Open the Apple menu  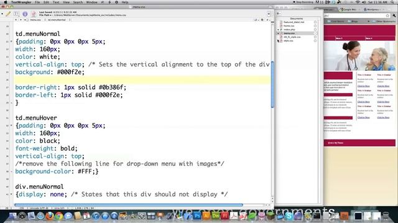coord(6,2)
